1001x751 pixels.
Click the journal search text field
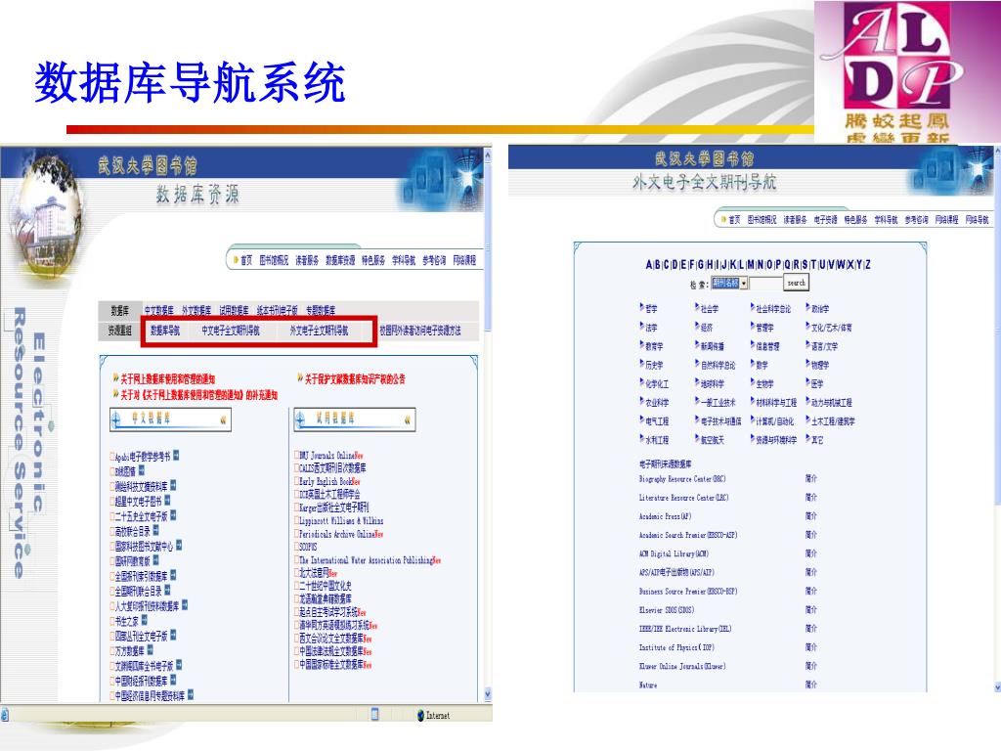point(765,283)
